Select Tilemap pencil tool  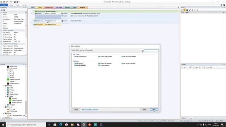click(x=185, y=67)
